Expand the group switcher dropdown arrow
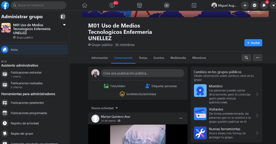276x144 pixels. click(64, 25)
